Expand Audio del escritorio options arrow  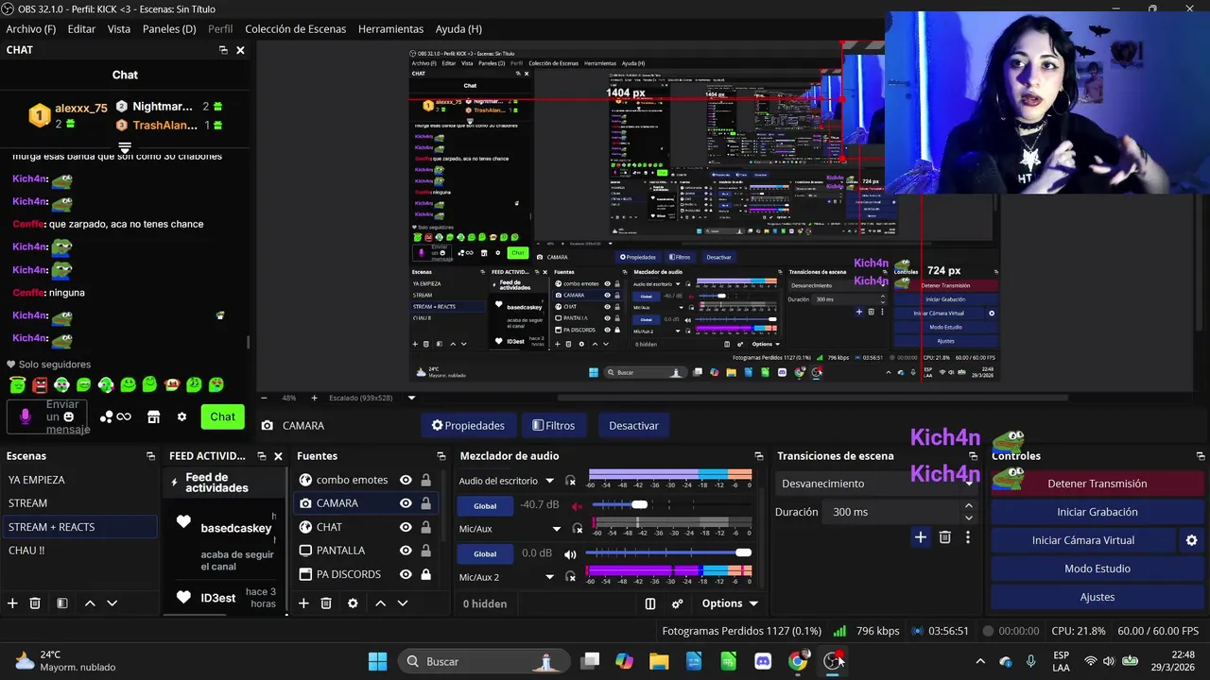(549, 481)
